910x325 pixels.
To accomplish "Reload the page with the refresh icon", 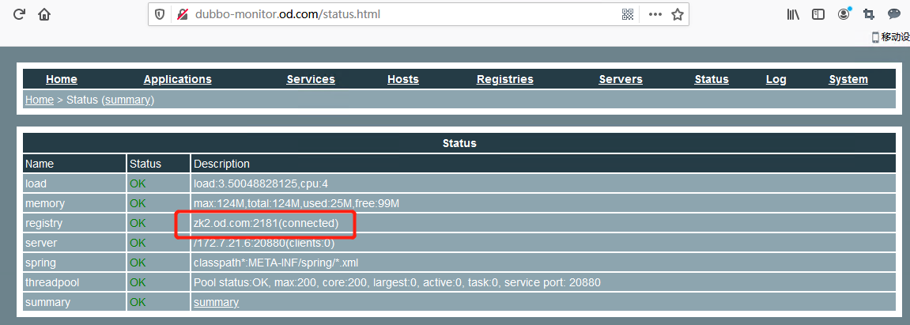I will point(20,14).
